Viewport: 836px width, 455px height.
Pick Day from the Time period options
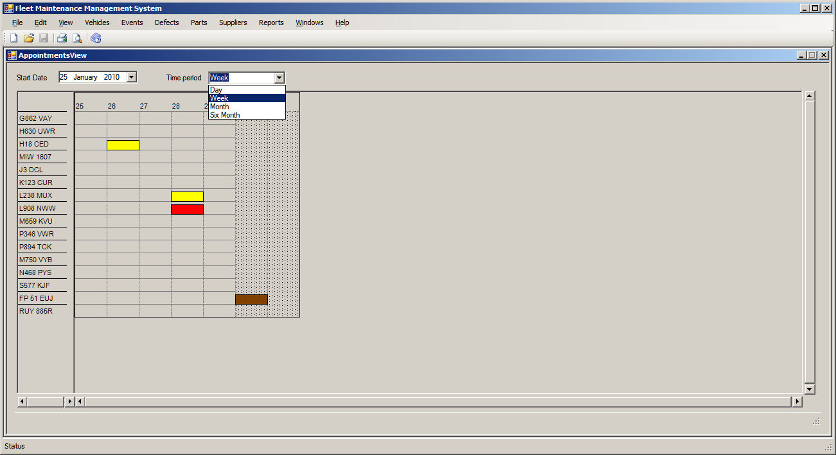[216, 90]
